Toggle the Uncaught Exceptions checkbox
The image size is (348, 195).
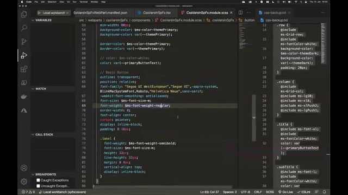point(38,186)
